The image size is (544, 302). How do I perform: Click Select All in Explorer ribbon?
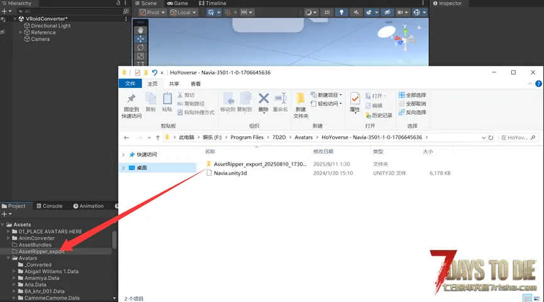[x=412, y=95]
